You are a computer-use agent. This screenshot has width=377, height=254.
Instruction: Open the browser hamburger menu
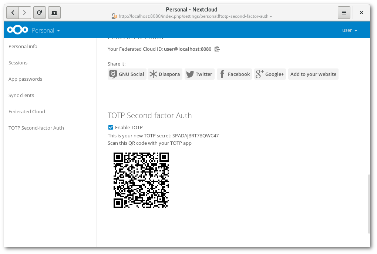pos(344,13)
